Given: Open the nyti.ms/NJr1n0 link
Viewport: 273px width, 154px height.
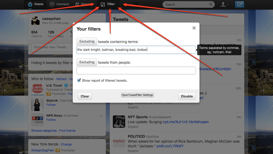Looking at the screenshot, I should tap(175, 122).
